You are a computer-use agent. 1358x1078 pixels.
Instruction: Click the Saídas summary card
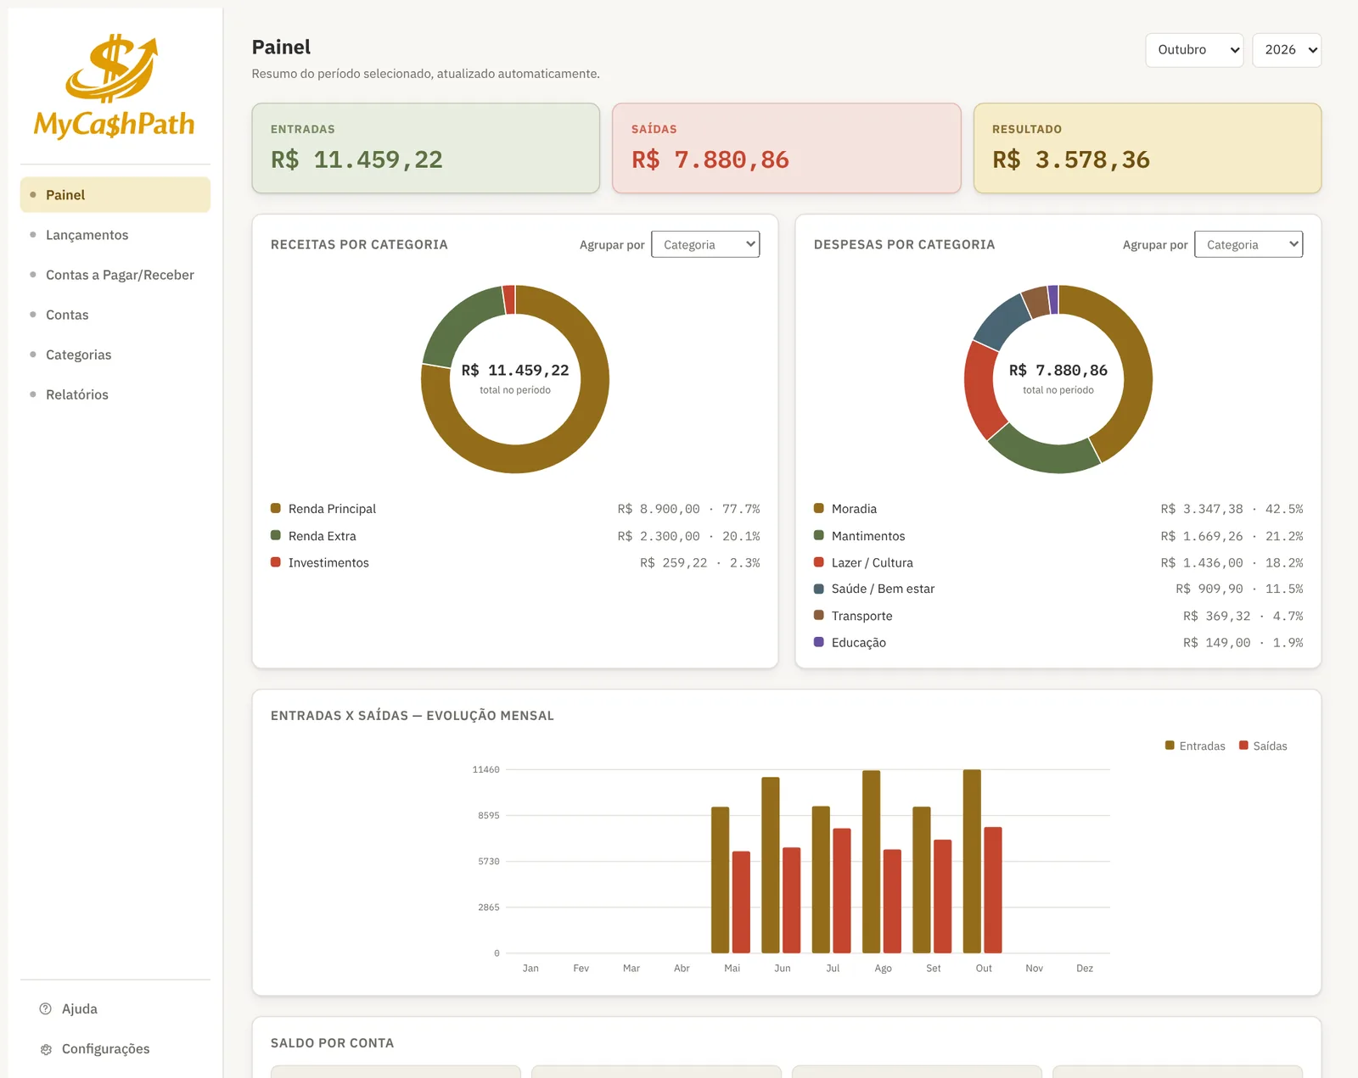(x=787, y=148)
